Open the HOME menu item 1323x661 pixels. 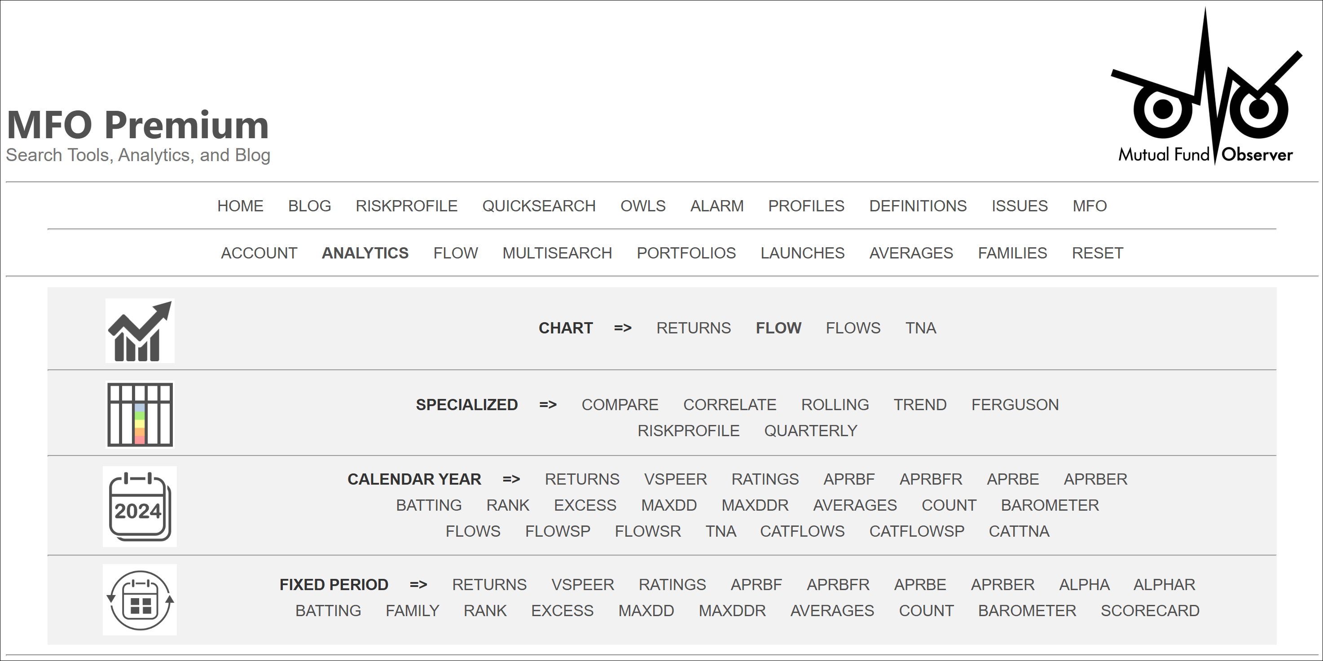(240, 206)
